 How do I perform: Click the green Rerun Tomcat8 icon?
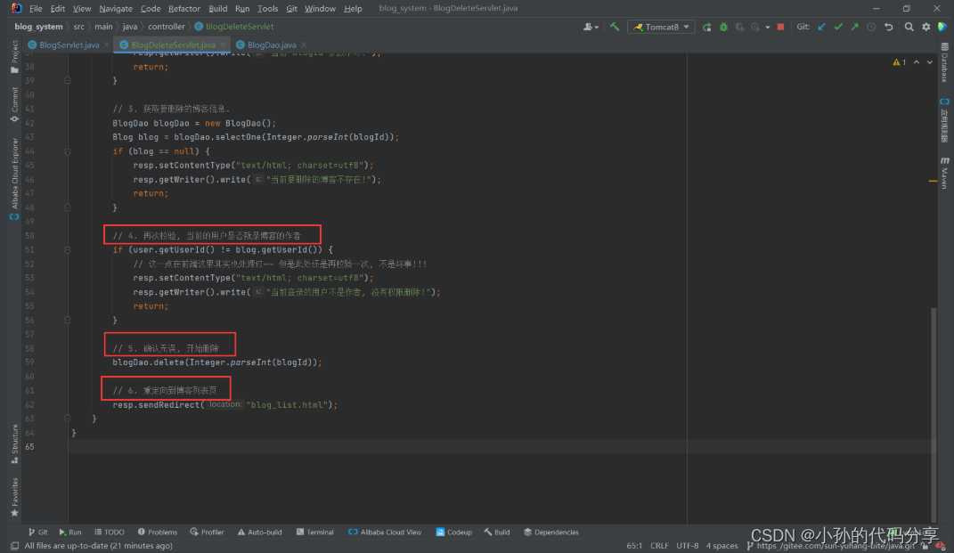click(707, 27)
